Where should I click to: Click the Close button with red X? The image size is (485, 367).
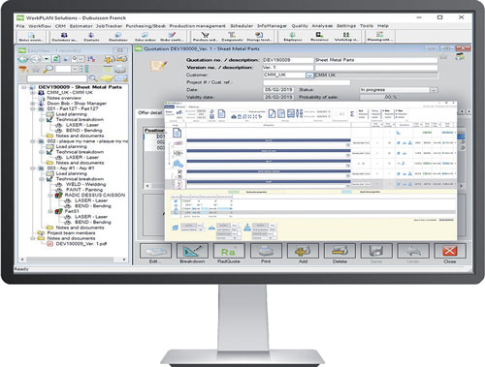[450, 251]
